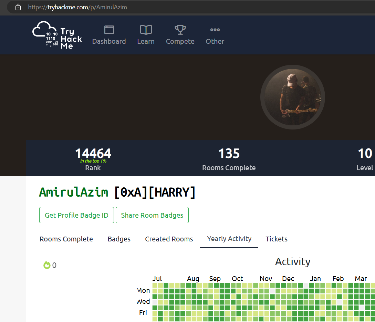Click the Get Profile Badge ID button

[x=76, y=215]
